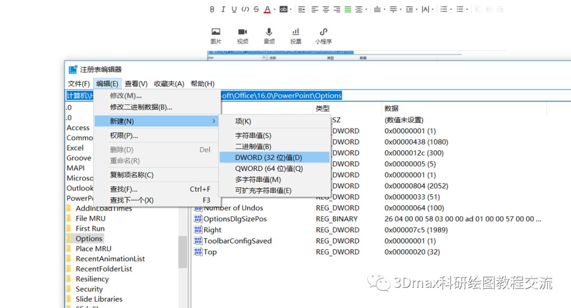Screen dimensions: 571x308
Task: Click the spacing-before-paragraph icon
Action: point(377,10)
